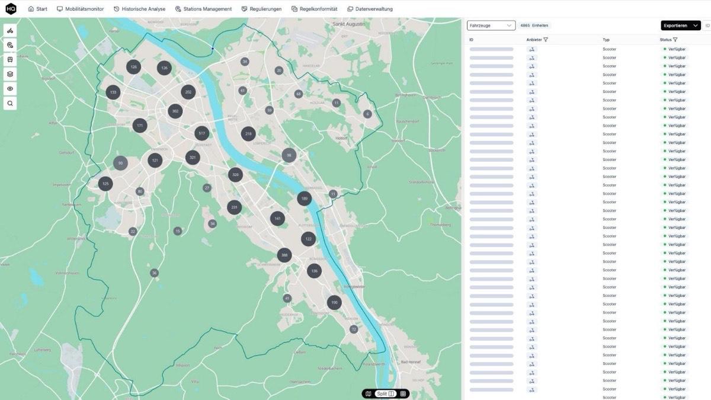The image size is (711, 400).
Task: Open Mobilitätsmonitor
Action: [x=80, y=9]
